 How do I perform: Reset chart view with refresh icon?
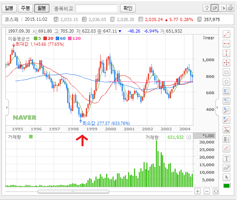tap(216, 191)
